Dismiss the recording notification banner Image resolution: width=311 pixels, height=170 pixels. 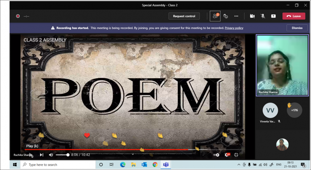(x=297, y=28)
